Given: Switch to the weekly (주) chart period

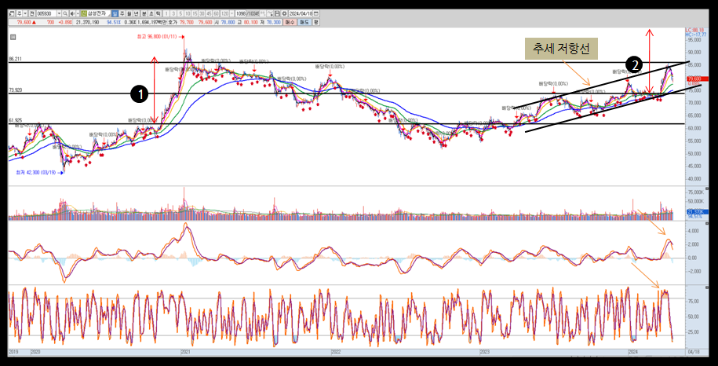Looking at the screenshot, I should (x=122, y=13).
